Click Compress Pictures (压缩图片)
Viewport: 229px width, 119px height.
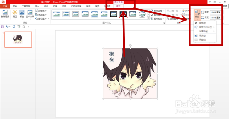point(41,11)
